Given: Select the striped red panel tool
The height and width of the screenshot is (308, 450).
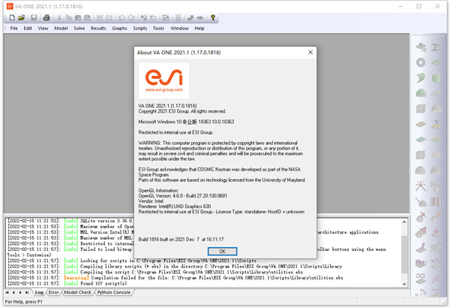Looking at the screenshot, I should point(436,201).
